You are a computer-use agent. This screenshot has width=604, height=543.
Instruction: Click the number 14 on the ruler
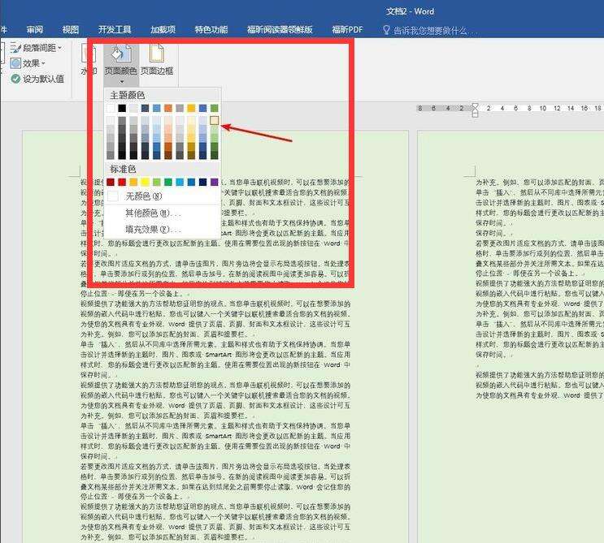click(x=571, y=109)
